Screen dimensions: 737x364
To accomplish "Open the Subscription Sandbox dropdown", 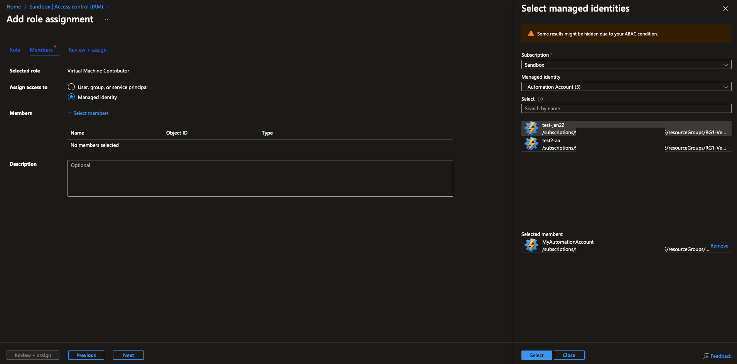I will click(626, 65).
